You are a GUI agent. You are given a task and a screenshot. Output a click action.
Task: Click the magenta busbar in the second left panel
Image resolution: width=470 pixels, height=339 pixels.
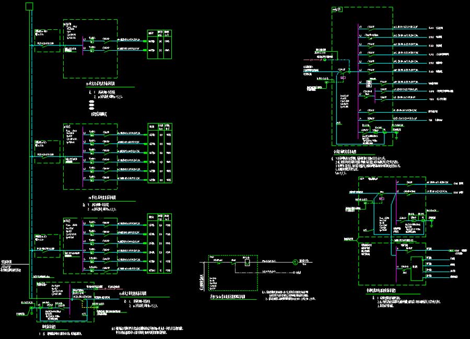[83, 157]
